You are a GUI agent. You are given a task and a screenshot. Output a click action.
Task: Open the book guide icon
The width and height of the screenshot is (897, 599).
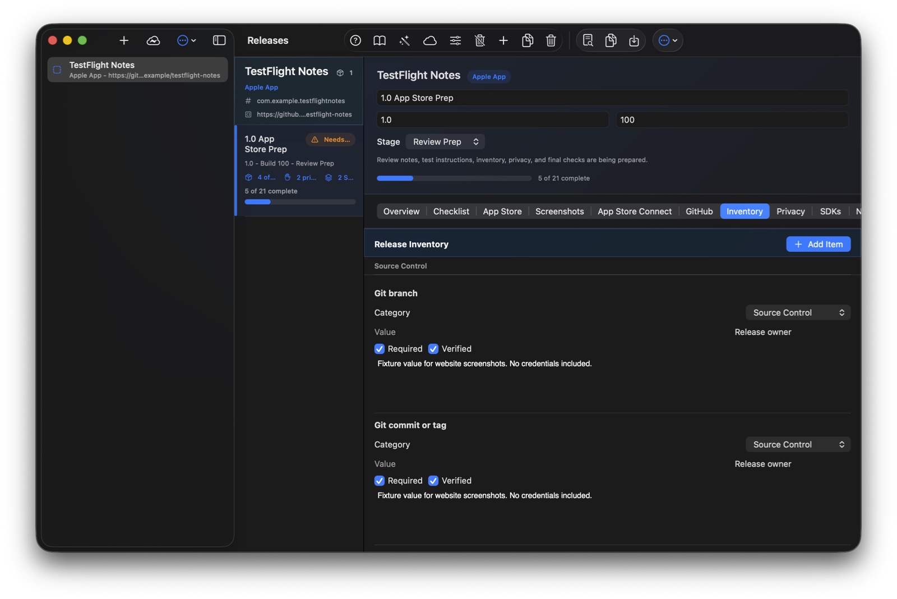(x=380, y=40)
